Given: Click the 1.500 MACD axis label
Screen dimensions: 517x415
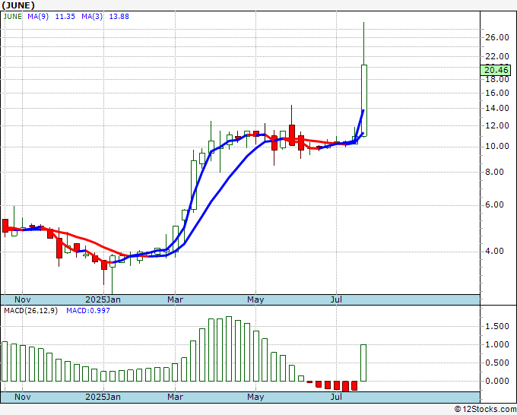Looking at the screenshot, I should coord(496,326).
